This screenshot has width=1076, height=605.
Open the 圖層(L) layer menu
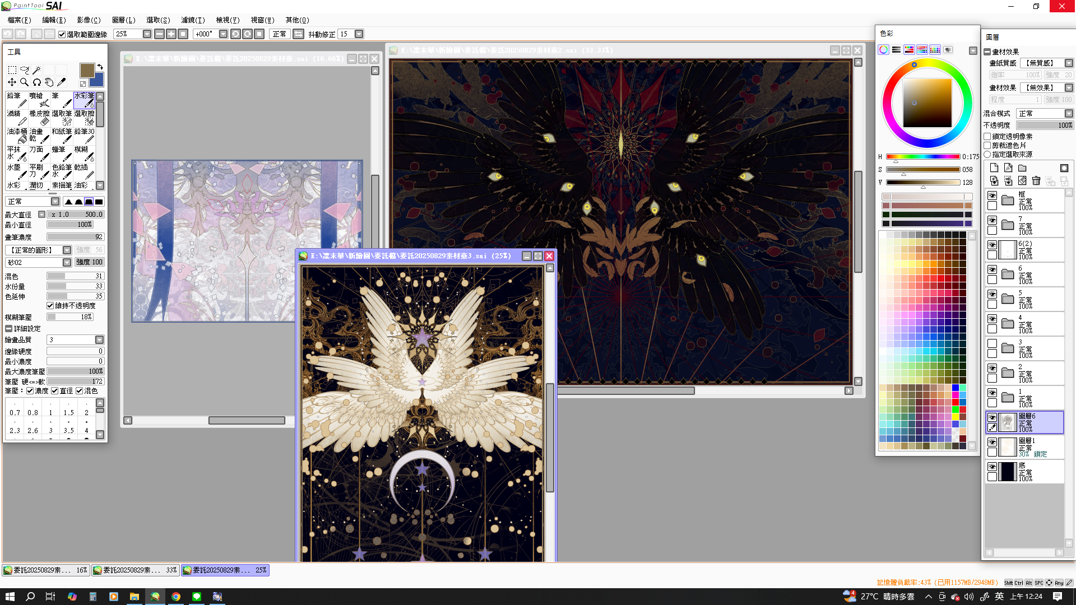[124, 20]
